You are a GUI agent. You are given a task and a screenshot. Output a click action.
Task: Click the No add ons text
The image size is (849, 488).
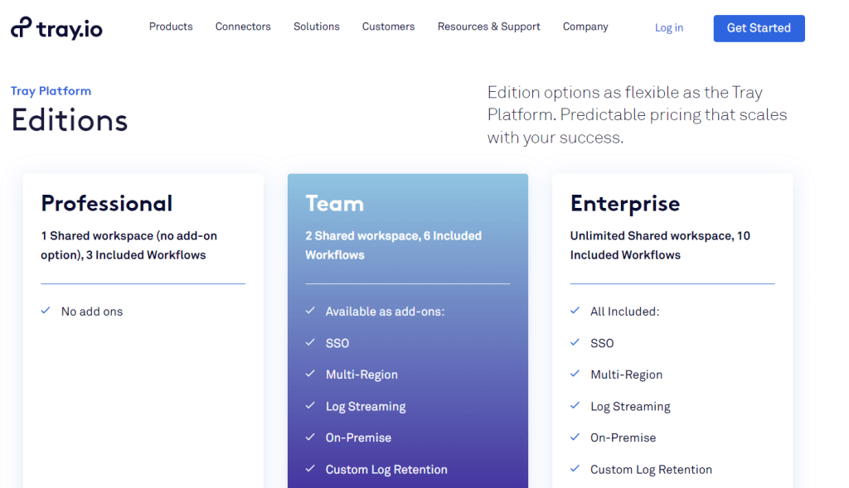[92, 312]
